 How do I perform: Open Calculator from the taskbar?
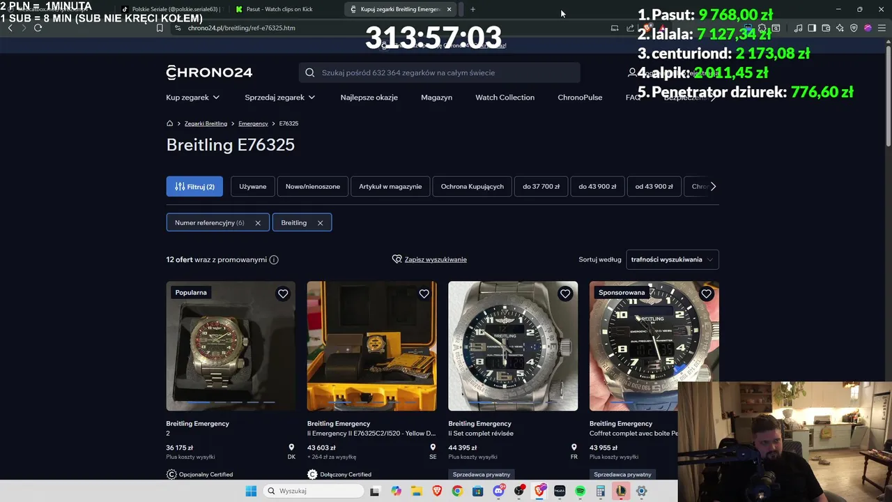pyautogui.click(x=600, y=491)
